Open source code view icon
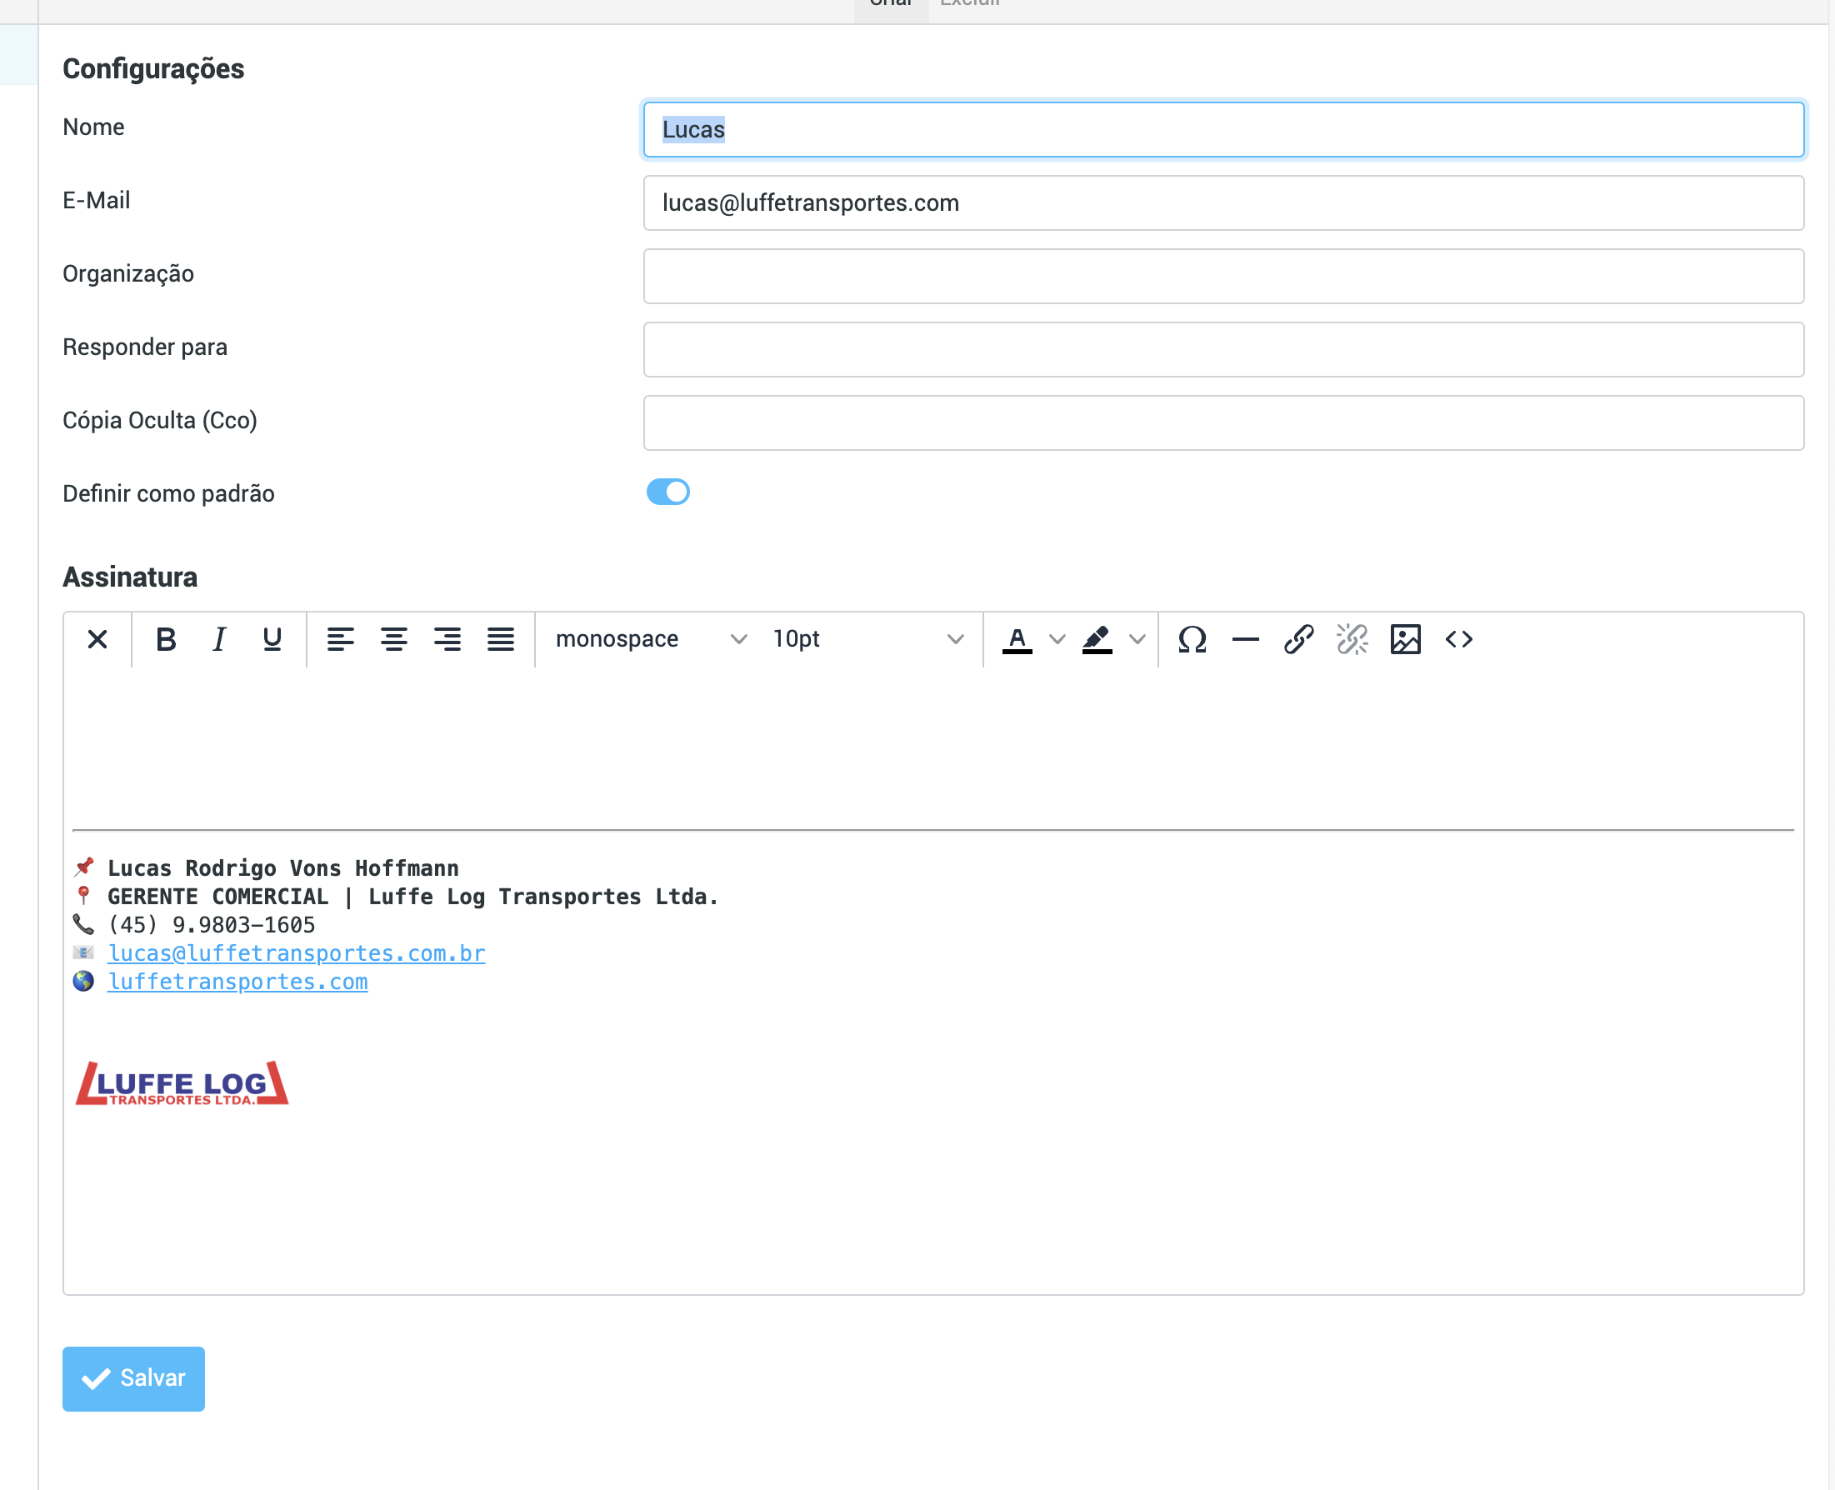This screenshot has height=1490, width=1835. click(x=1458, y=639)
